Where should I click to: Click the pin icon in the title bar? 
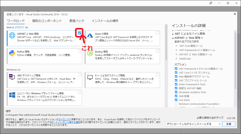point(211,3)
